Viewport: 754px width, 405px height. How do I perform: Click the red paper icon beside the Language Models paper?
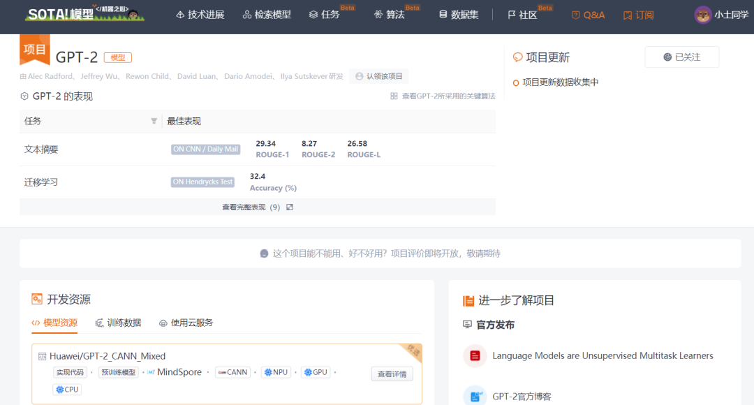tap(475, 356)
